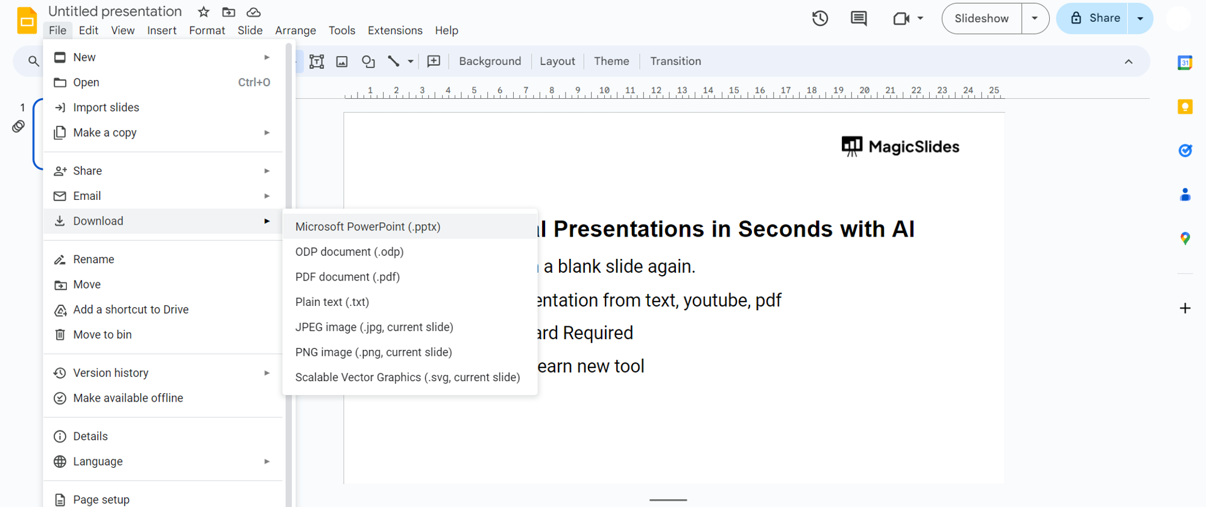Viewport: 1206px width, 507px height.
Task: Click the Slideshow button
Action: [982, 19]
